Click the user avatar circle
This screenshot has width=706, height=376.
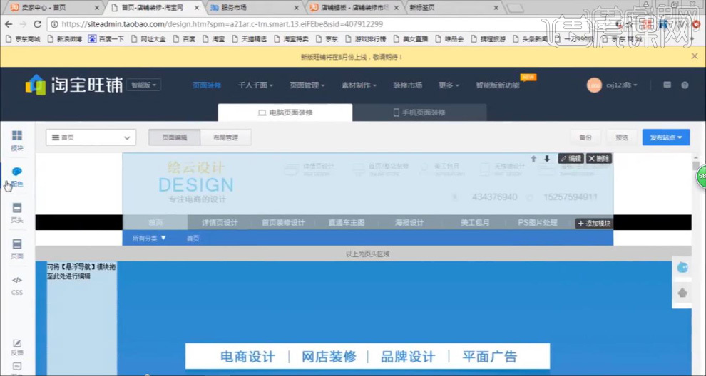[594, 85]
